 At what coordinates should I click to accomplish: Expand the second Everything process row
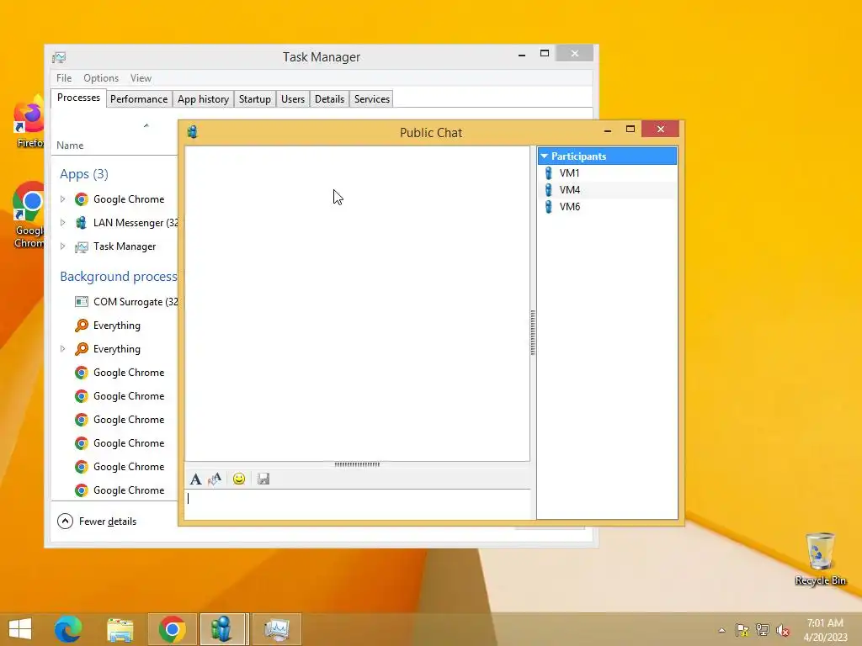tap(62, 349)
